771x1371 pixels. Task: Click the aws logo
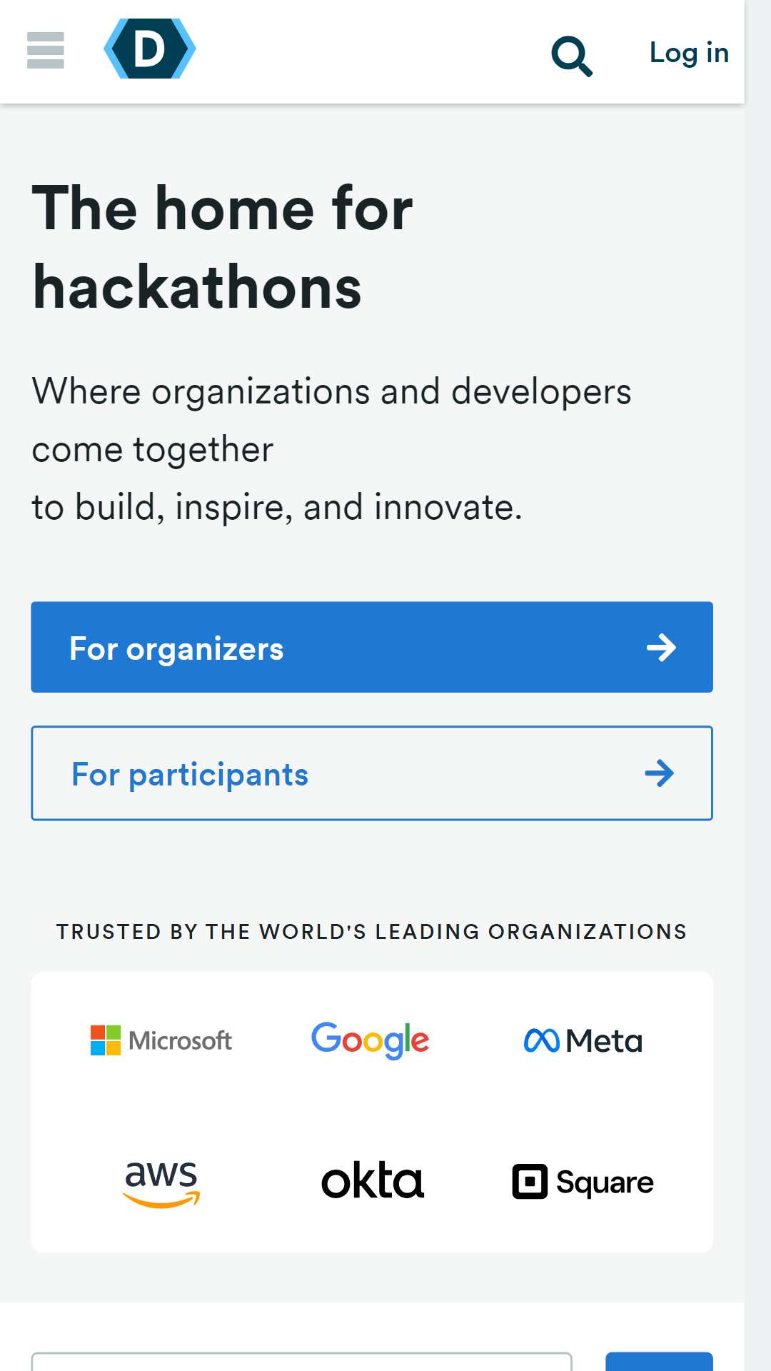(161, 1182)
